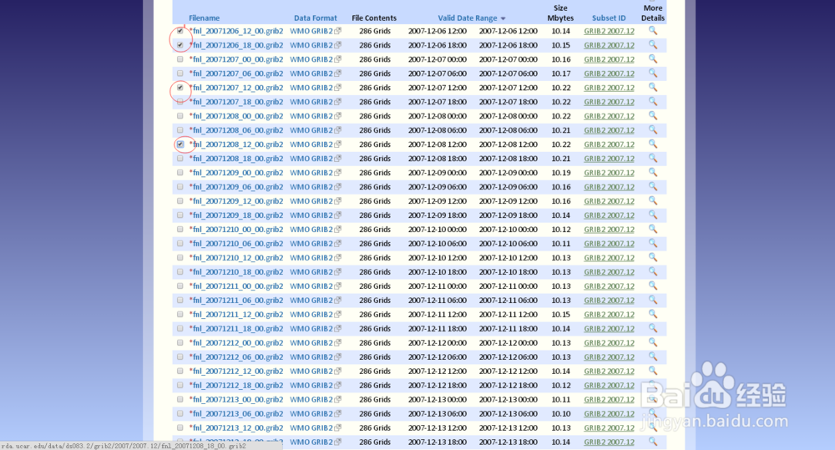
Task: Open GRIB2 2007.12 subset for fnl_20071213_06_00
Action: [610, 414]
